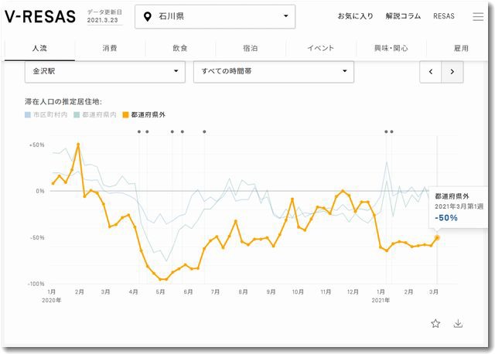This screenshot has width=495, height=354.
Task: Click the first event marker dot above chart
Action: (139, 131)
